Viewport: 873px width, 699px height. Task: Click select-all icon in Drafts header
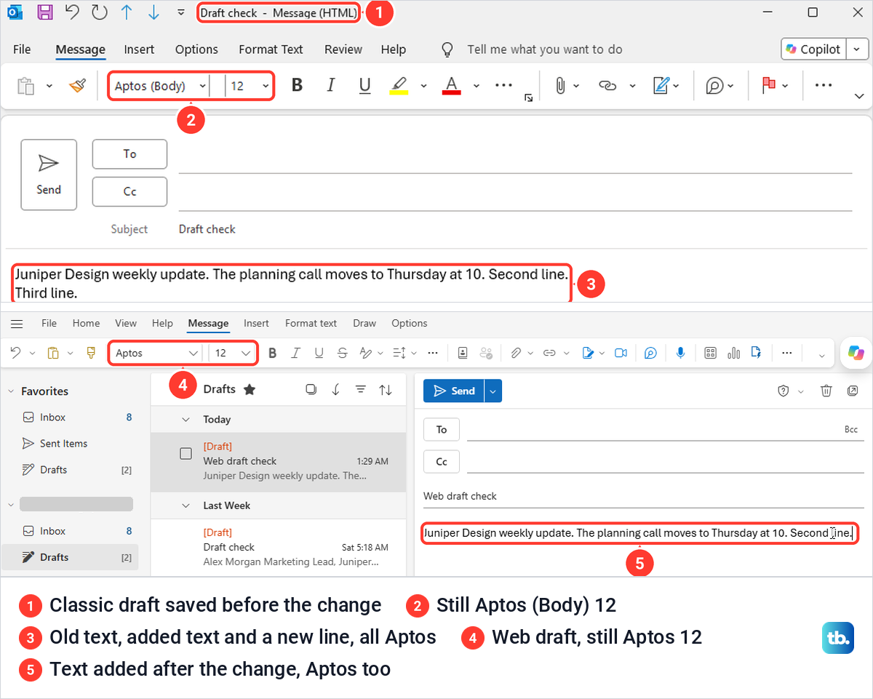point(311,389)
